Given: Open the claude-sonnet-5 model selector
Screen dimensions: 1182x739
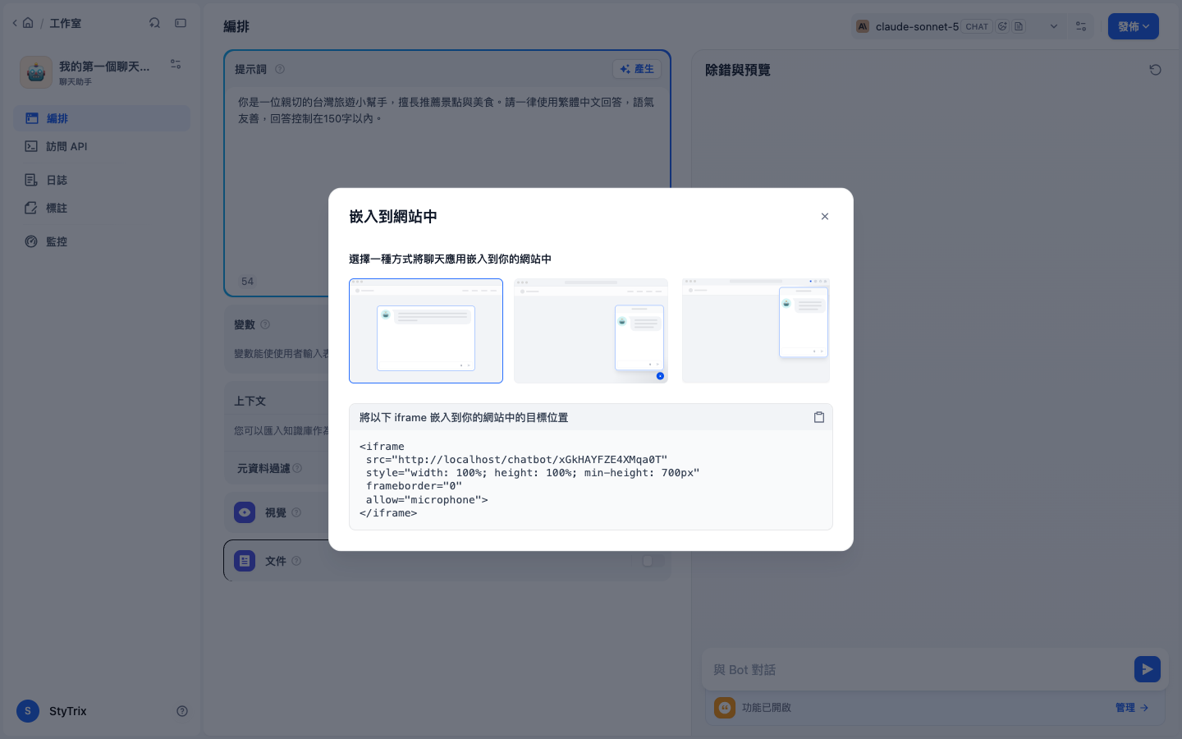Looking at the screenshot, I should tap(958, 26).
